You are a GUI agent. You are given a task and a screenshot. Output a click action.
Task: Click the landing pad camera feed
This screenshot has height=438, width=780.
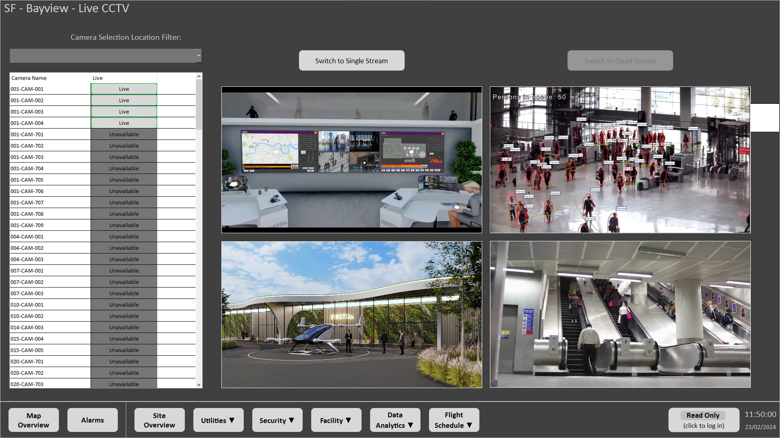tap(351, 315)
